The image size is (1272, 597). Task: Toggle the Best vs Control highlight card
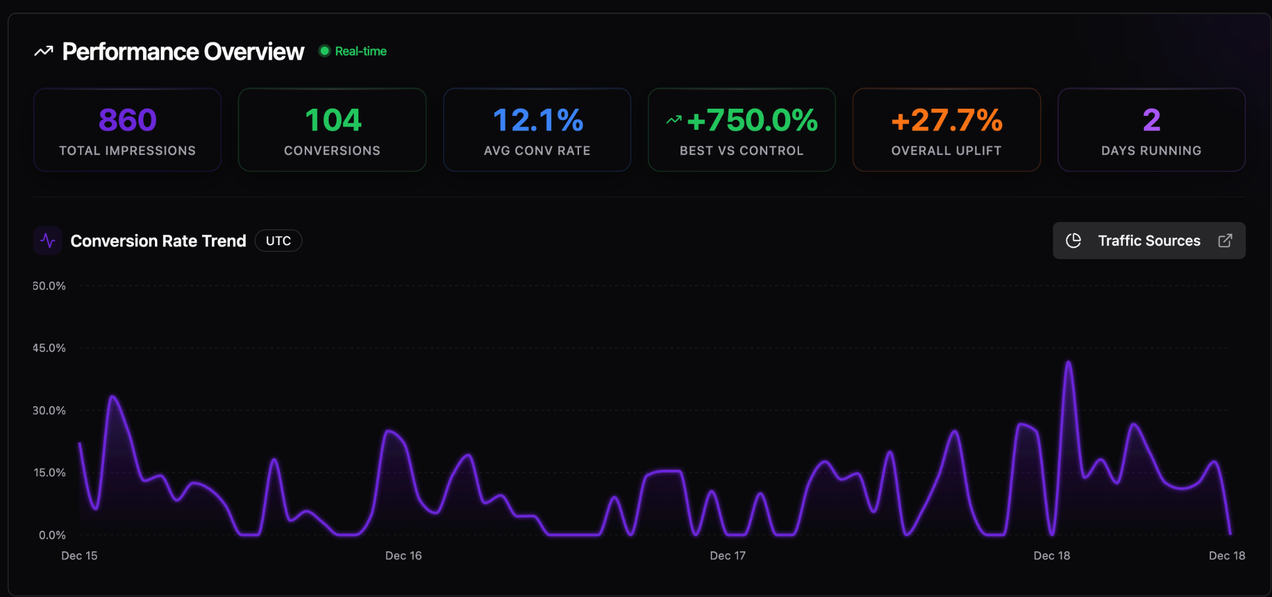(x=741, y=130)
